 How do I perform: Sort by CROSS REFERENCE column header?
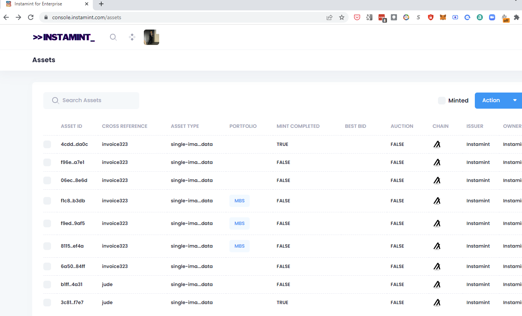point(125,126)
